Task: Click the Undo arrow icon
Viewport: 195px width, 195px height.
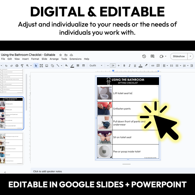Action: click(x=6, y=66)
